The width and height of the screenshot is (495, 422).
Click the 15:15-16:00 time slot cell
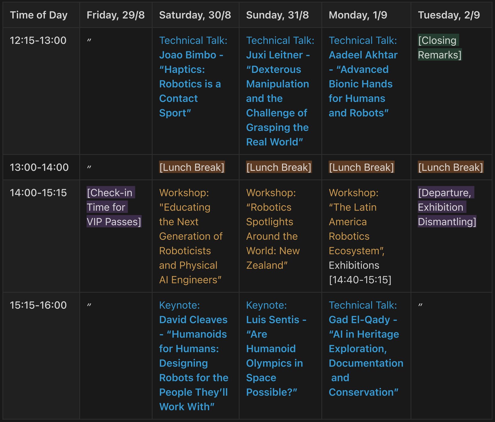(38, 305)
